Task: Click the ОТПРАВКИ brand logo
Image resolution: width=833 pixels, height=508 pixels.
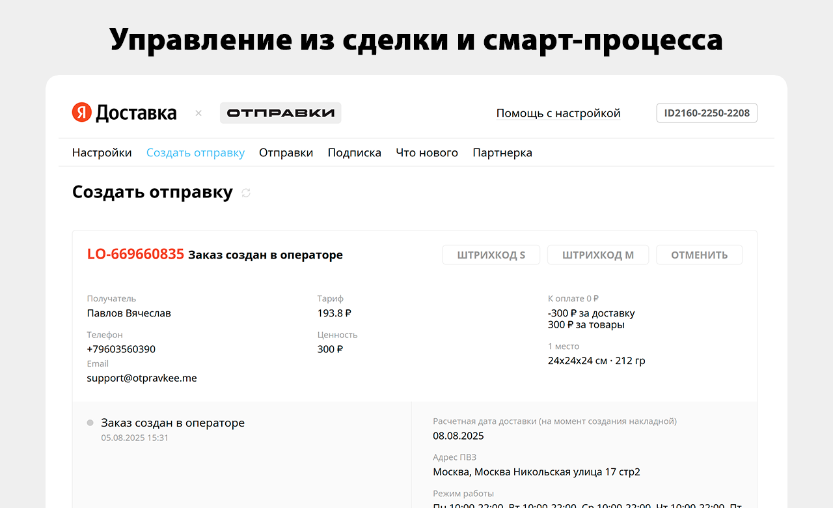Action: tap(280, 113)
